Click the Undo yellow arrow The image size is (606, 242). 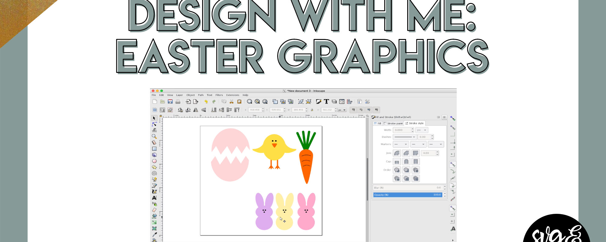tap(206, 102)
